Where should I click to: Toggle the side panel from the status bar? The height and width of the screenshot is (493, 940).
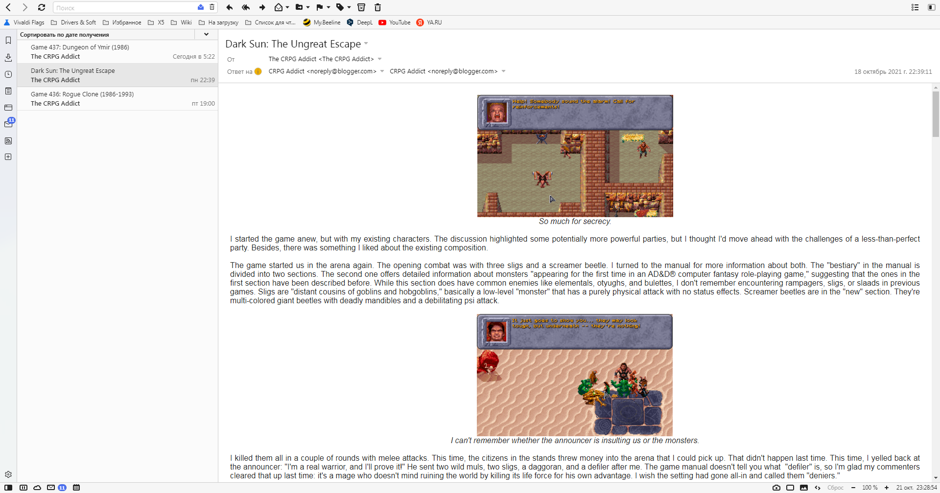point(8,488)
